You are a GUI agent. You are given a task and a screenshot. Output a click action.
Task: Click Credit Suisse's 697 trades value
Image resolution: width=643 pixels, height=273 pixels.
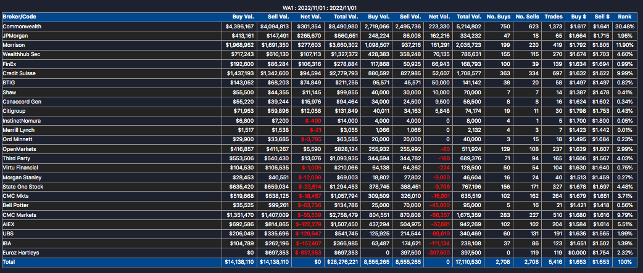pyautogui.click(x=558, y=73)
